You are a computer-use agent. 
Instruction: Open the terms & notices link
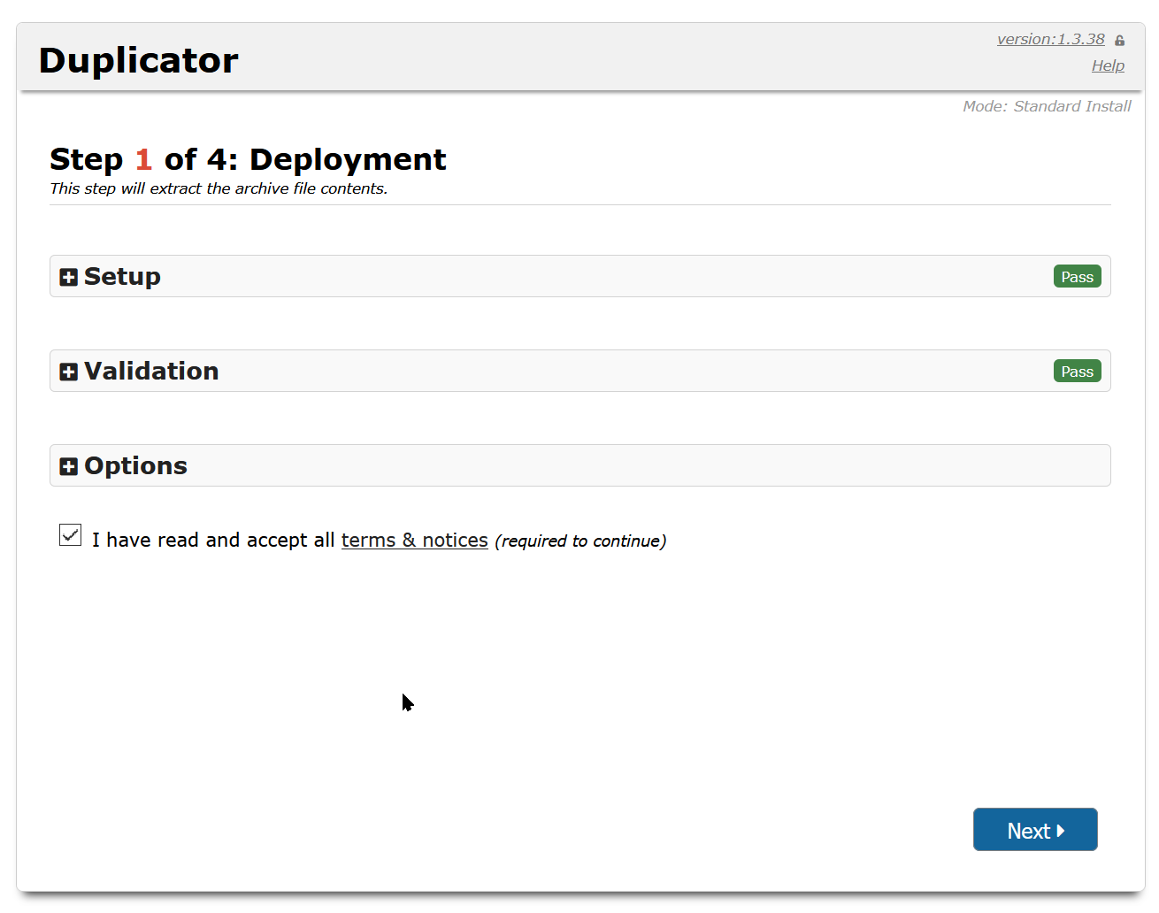(x=414, y=540)
